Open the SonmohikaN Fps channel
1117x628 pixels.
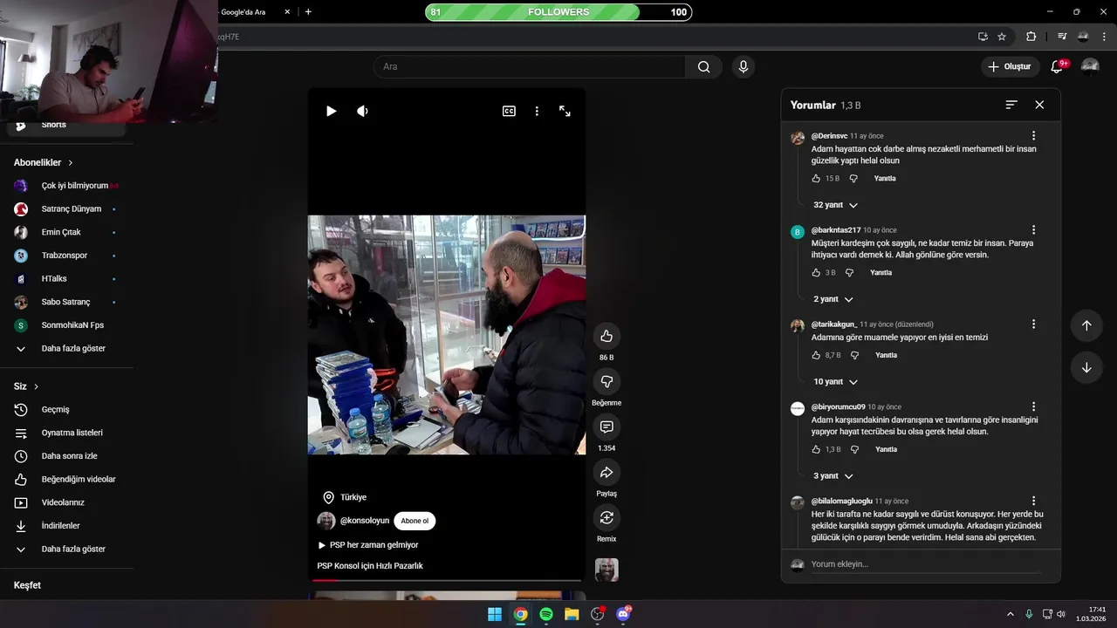click(x=66, y=325)
